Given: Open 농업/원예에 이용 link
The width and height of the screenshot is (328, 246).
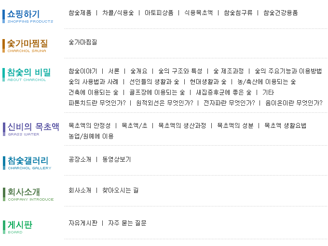Looking at the screenshot, I should pyautogui.click(x=91, y=136).
